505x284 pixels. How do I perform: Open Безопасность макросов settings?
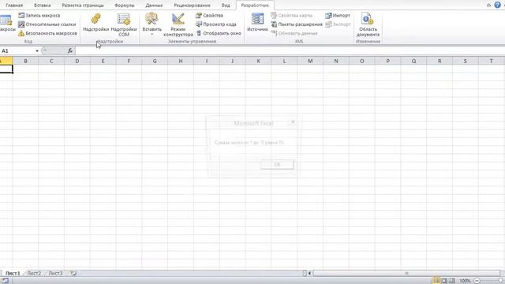pos(47,33)
